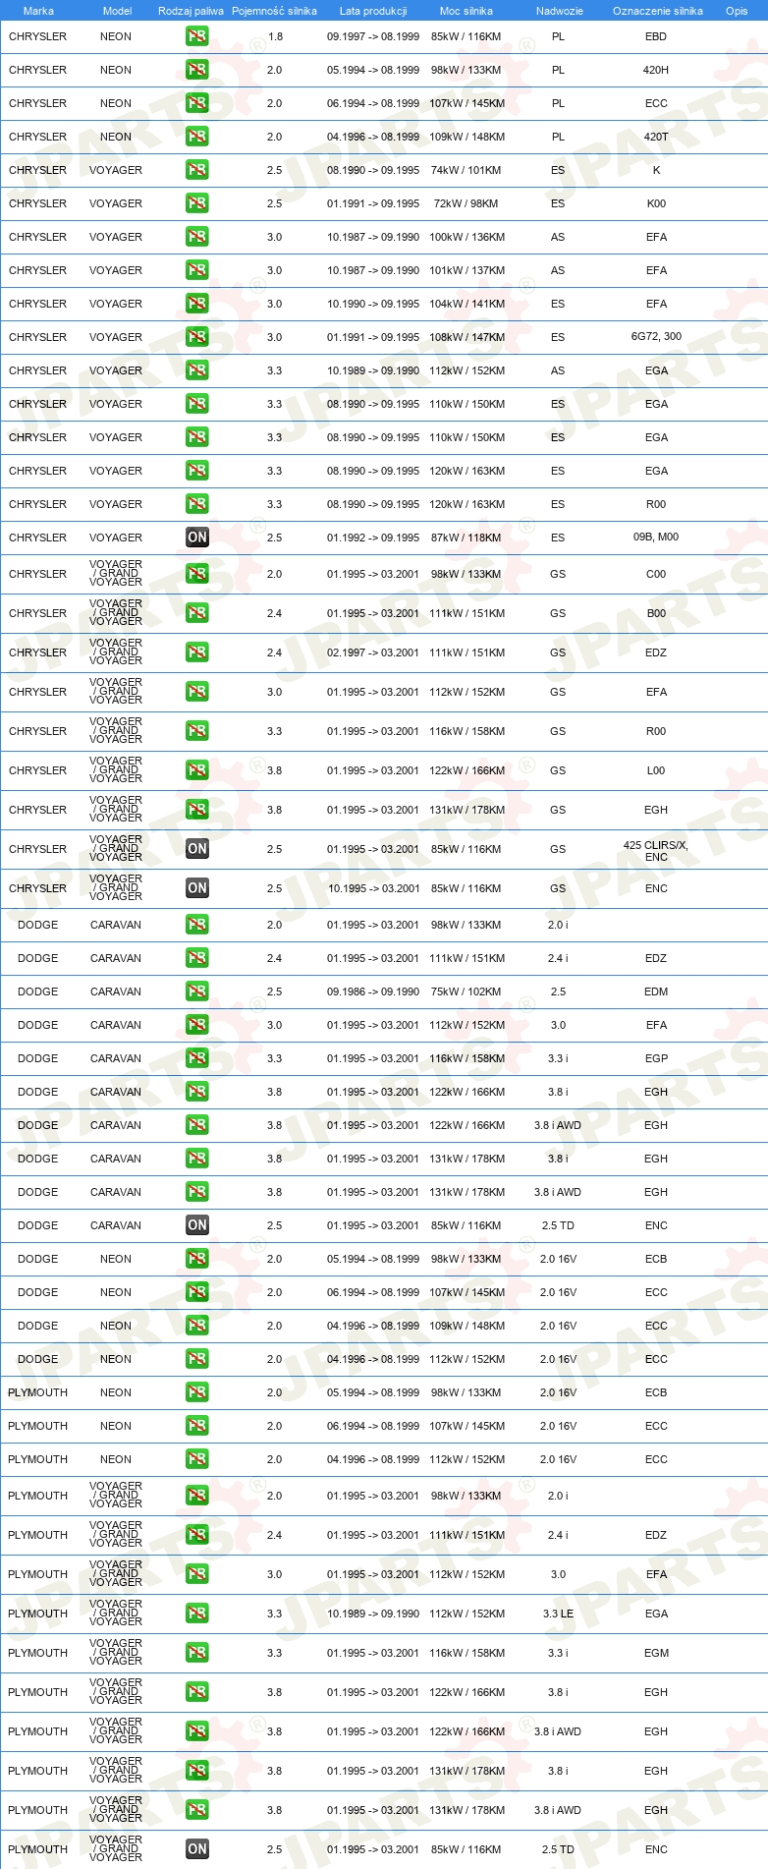Click the PB icon in the Plymouth 3.3 LE row

point(197,1614)
